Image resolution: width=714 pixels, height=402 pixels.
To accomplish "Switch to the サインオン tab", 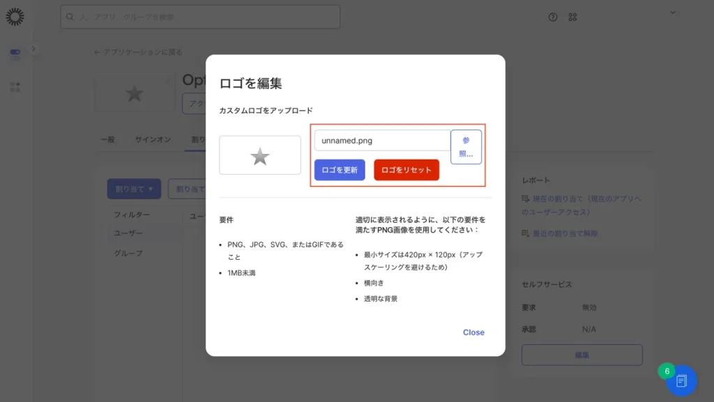I will point(153,139).
